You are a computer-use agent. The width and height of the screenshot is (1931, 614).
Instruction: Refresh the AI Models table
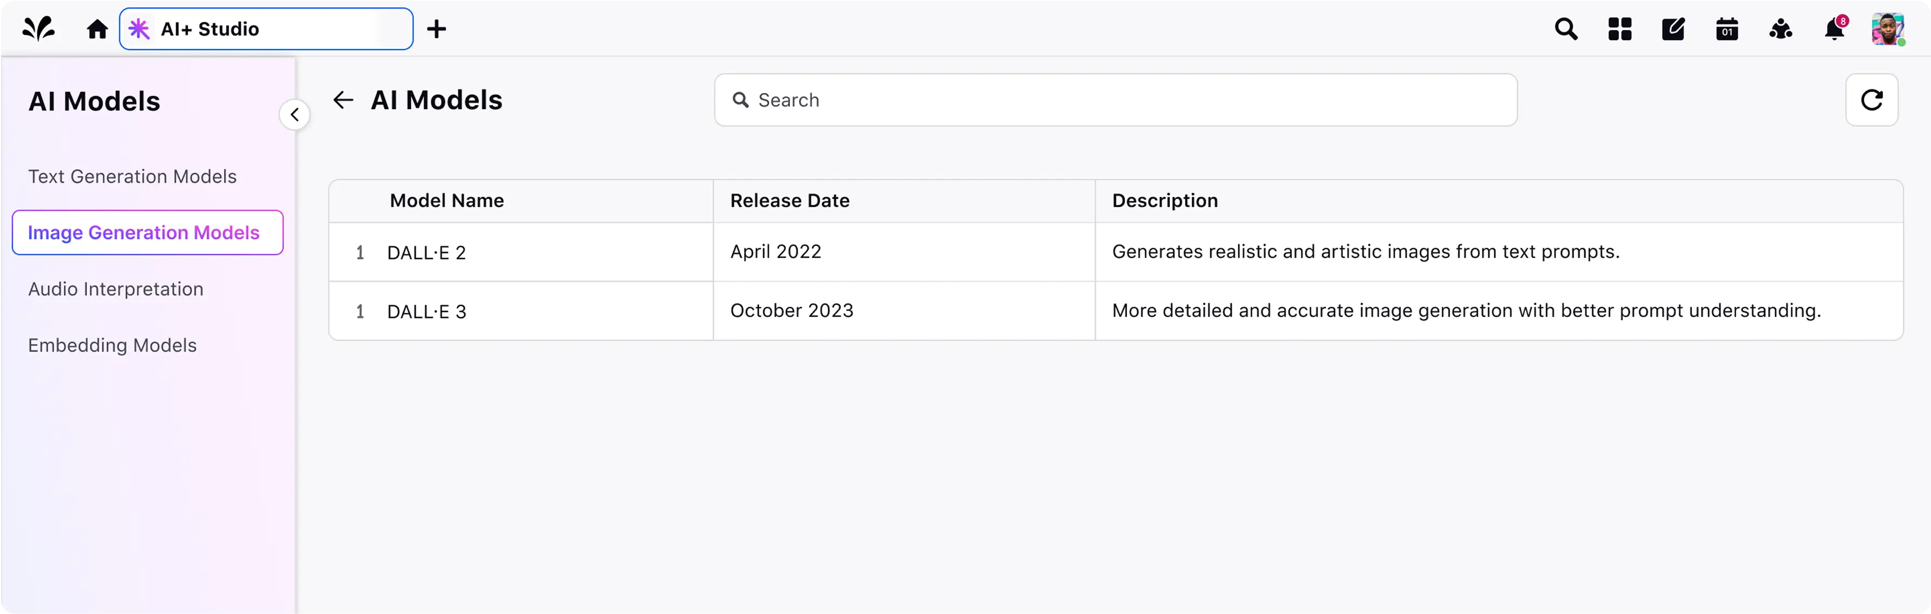1871,100
